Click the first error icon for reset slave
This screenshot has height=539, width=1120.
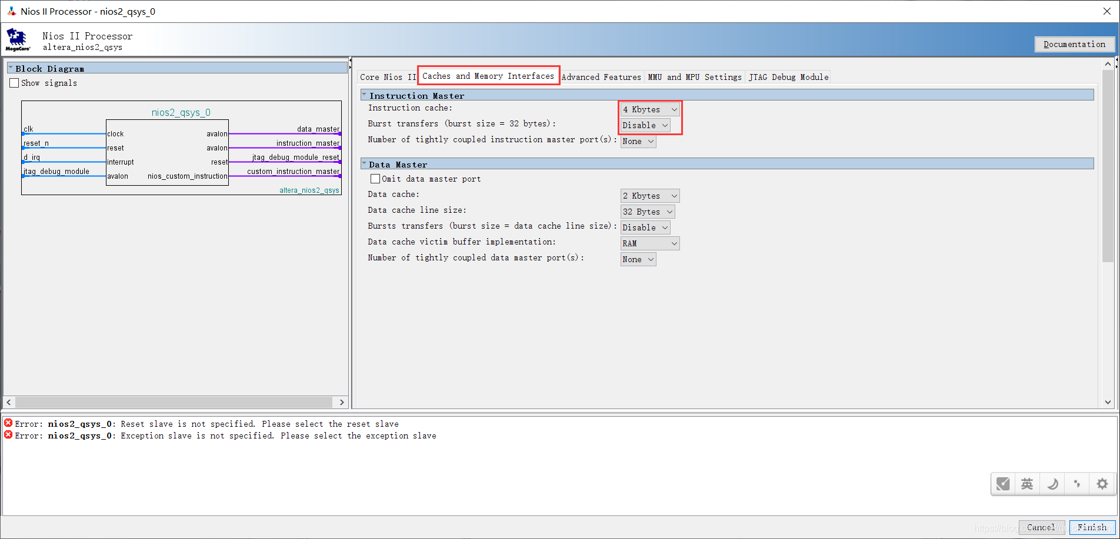click(x=8, y=423)
